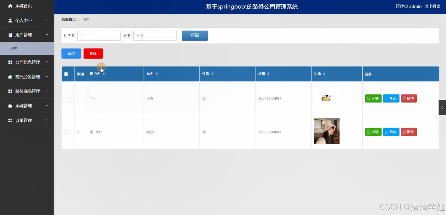Image resolution: width=446 pixels, height=215 pixels.
Task: Check the checkbox for user 111
Action: (66, 98)
